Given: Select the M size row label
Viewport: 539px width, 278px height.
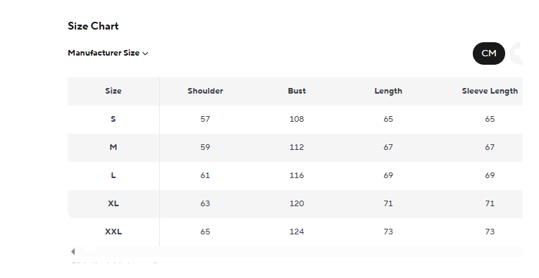Looking at the screenshot, I should [x=113, y=147].
